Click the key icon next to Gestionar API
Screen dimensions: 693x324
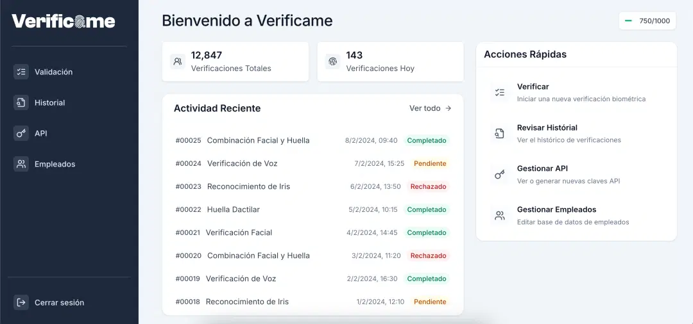pyautogui.click(x=500, y=175)
